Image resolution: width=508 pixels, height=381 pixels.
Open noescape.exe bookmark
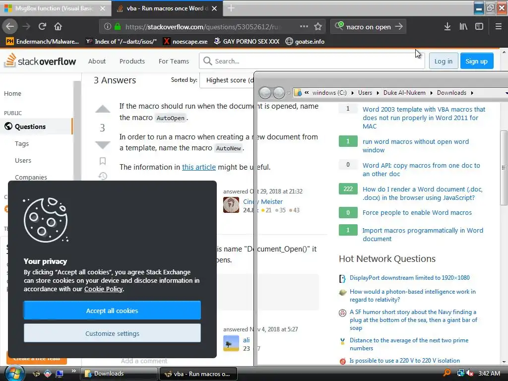186,42
